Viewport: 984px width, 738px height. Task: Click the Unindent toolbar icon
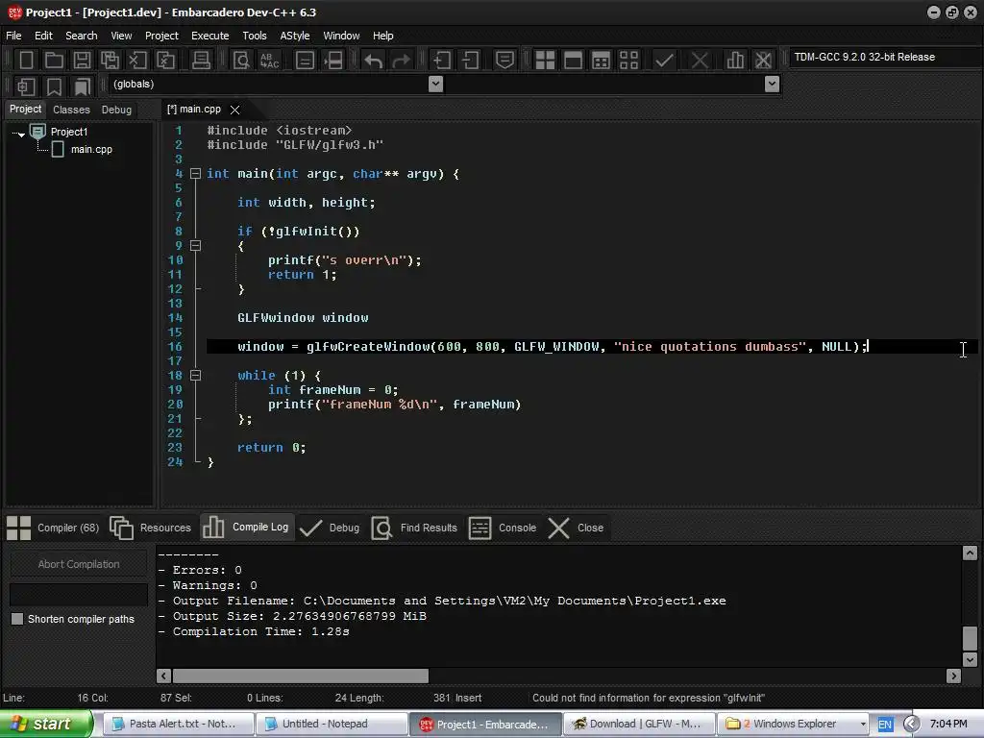470,61
